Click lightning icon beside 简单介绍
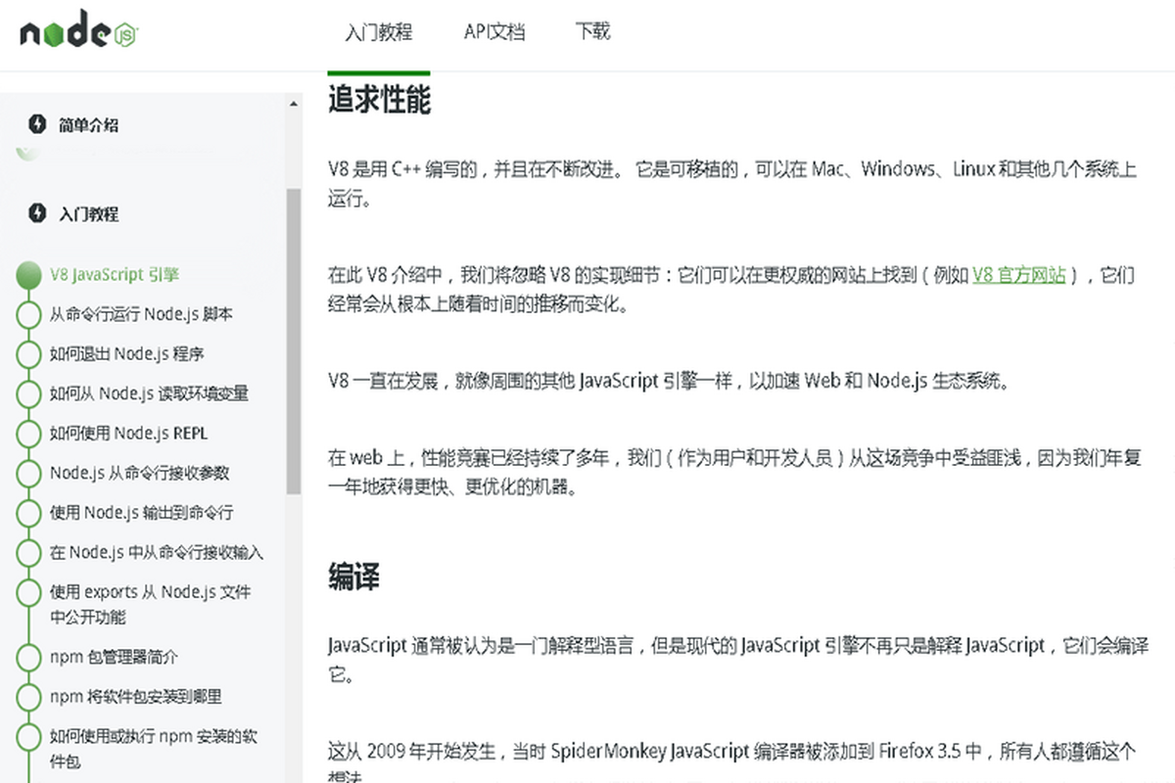Image resolution: width=1175 pixels, height=783 pixels. (37, 124)
